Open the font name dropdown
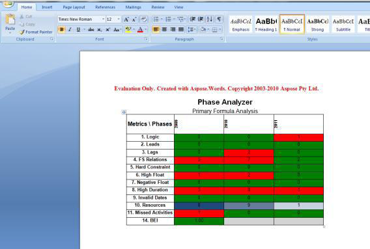The image size is (370, 249). click(x=103, y=19)
